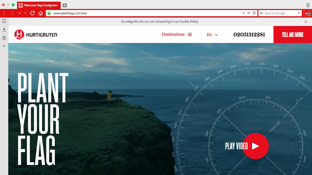This screenshot has width=312, height=175.
Task: Expand the Search Google suggestions dropdown
Action: click(x=298, y=13)
